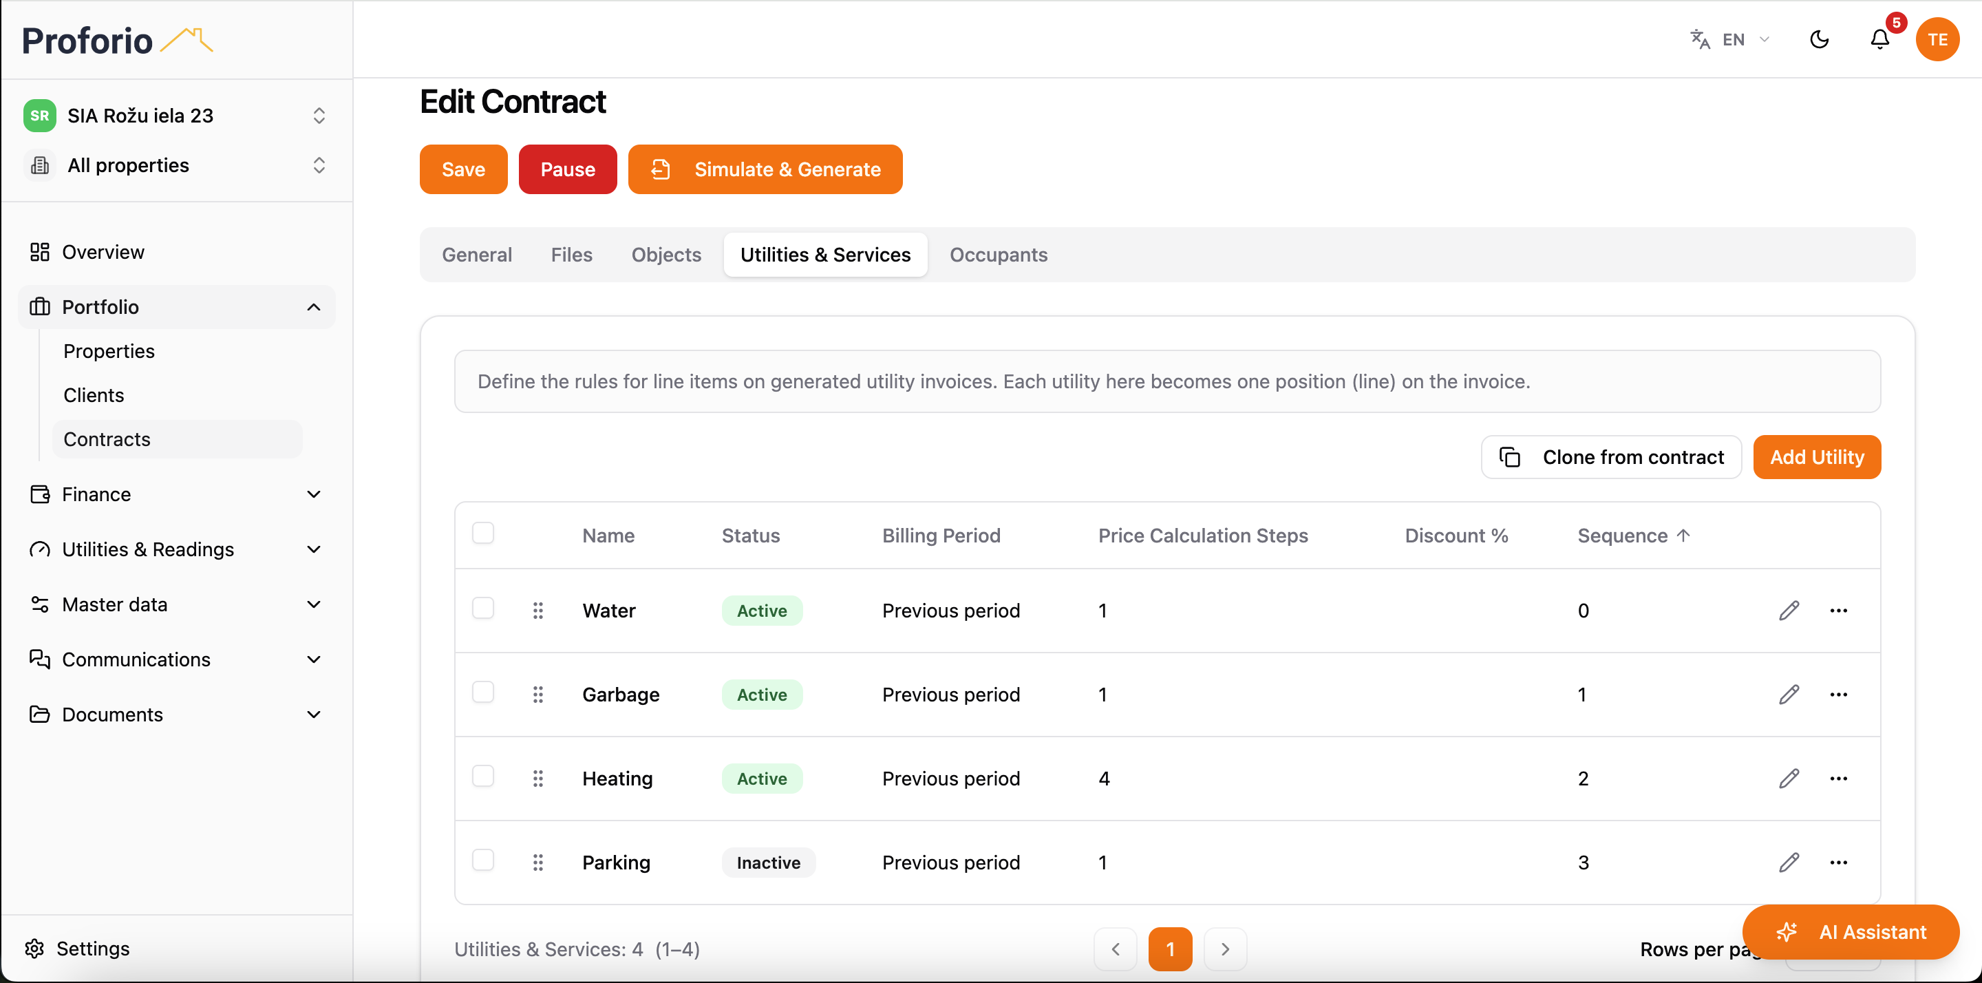This screenshot has width=1982, height=983.
Task: Switch to the Files tab
Action: (571, 255)
